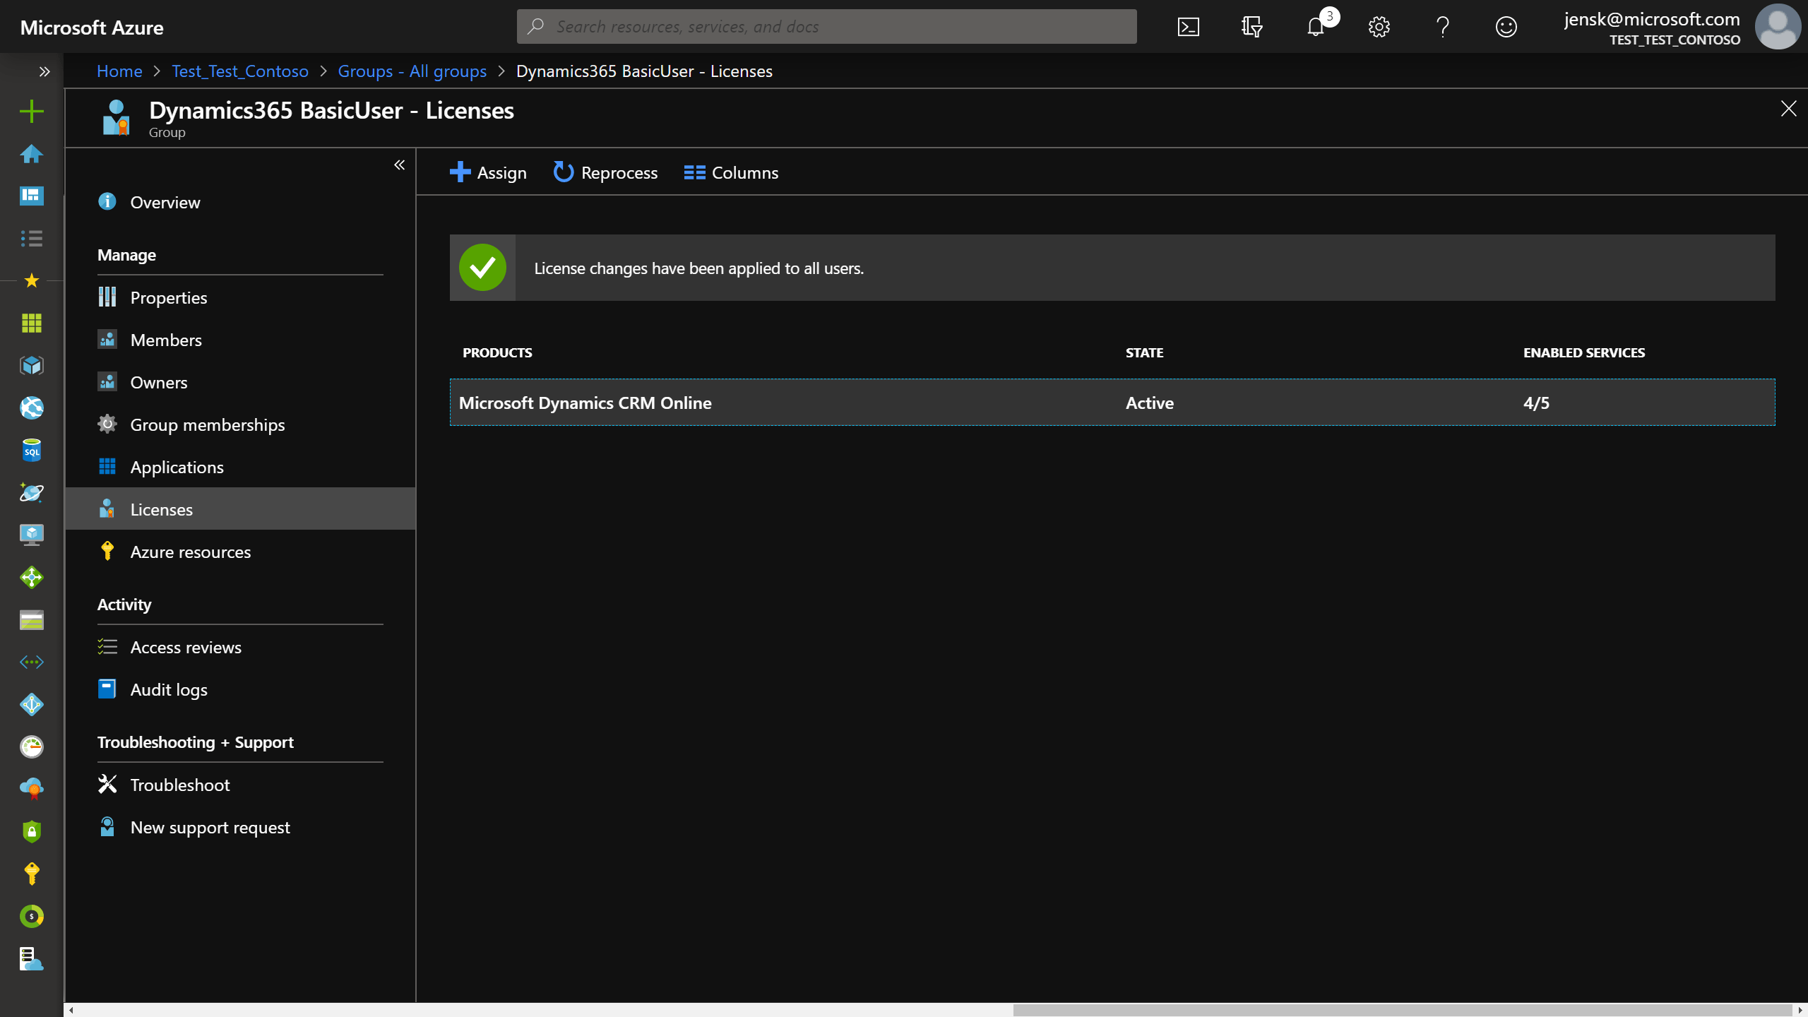Open Properties in the group menu
The image size is (1808, 1017).
click(x=240, y=297)
